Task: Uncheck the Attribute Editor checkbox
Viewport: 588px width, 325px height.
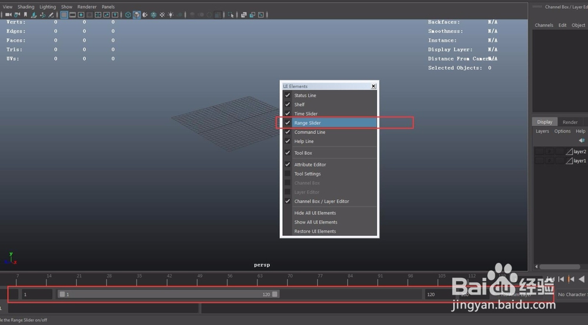Action: click(x=288, y=164)
